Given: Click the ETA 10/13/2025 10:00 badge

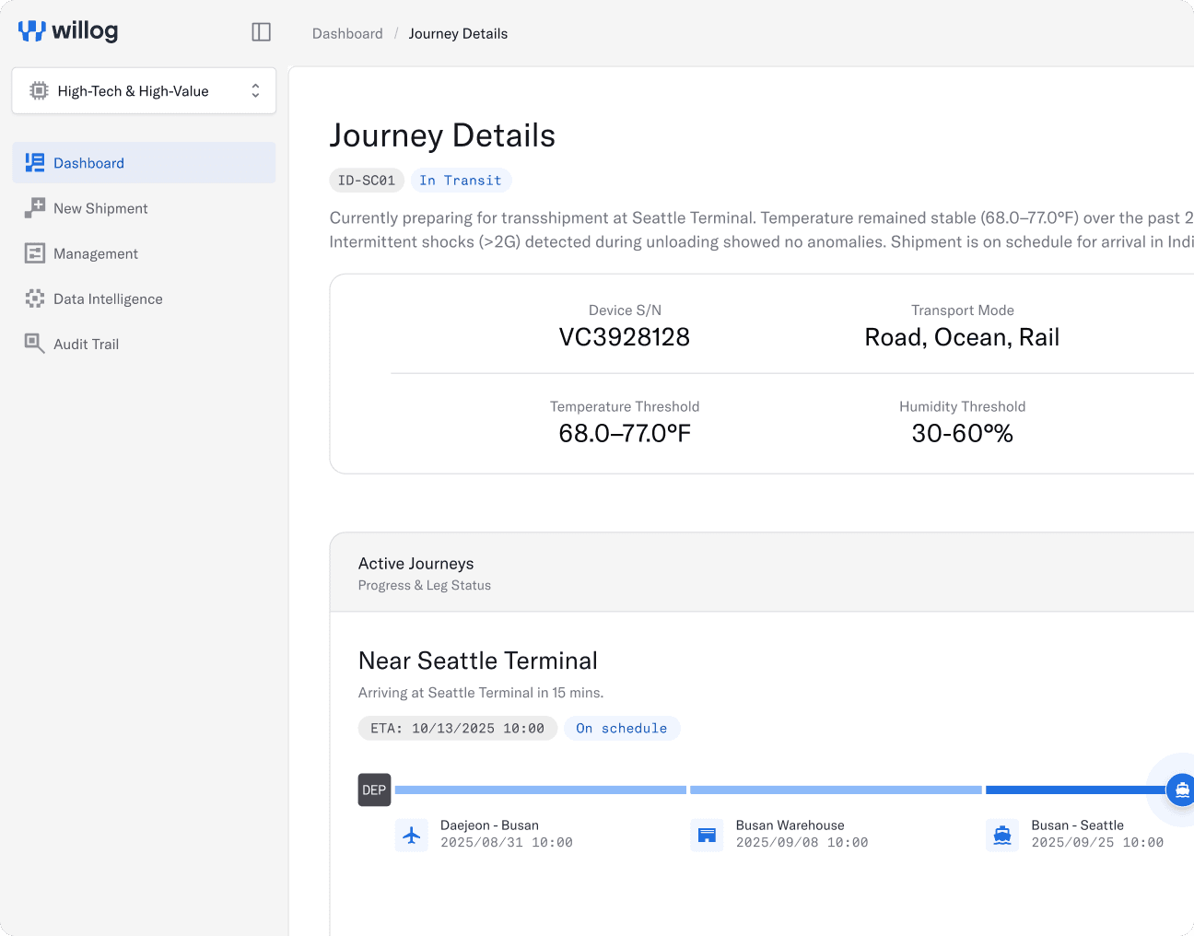Looking at the screenshot, I should 458,728.
